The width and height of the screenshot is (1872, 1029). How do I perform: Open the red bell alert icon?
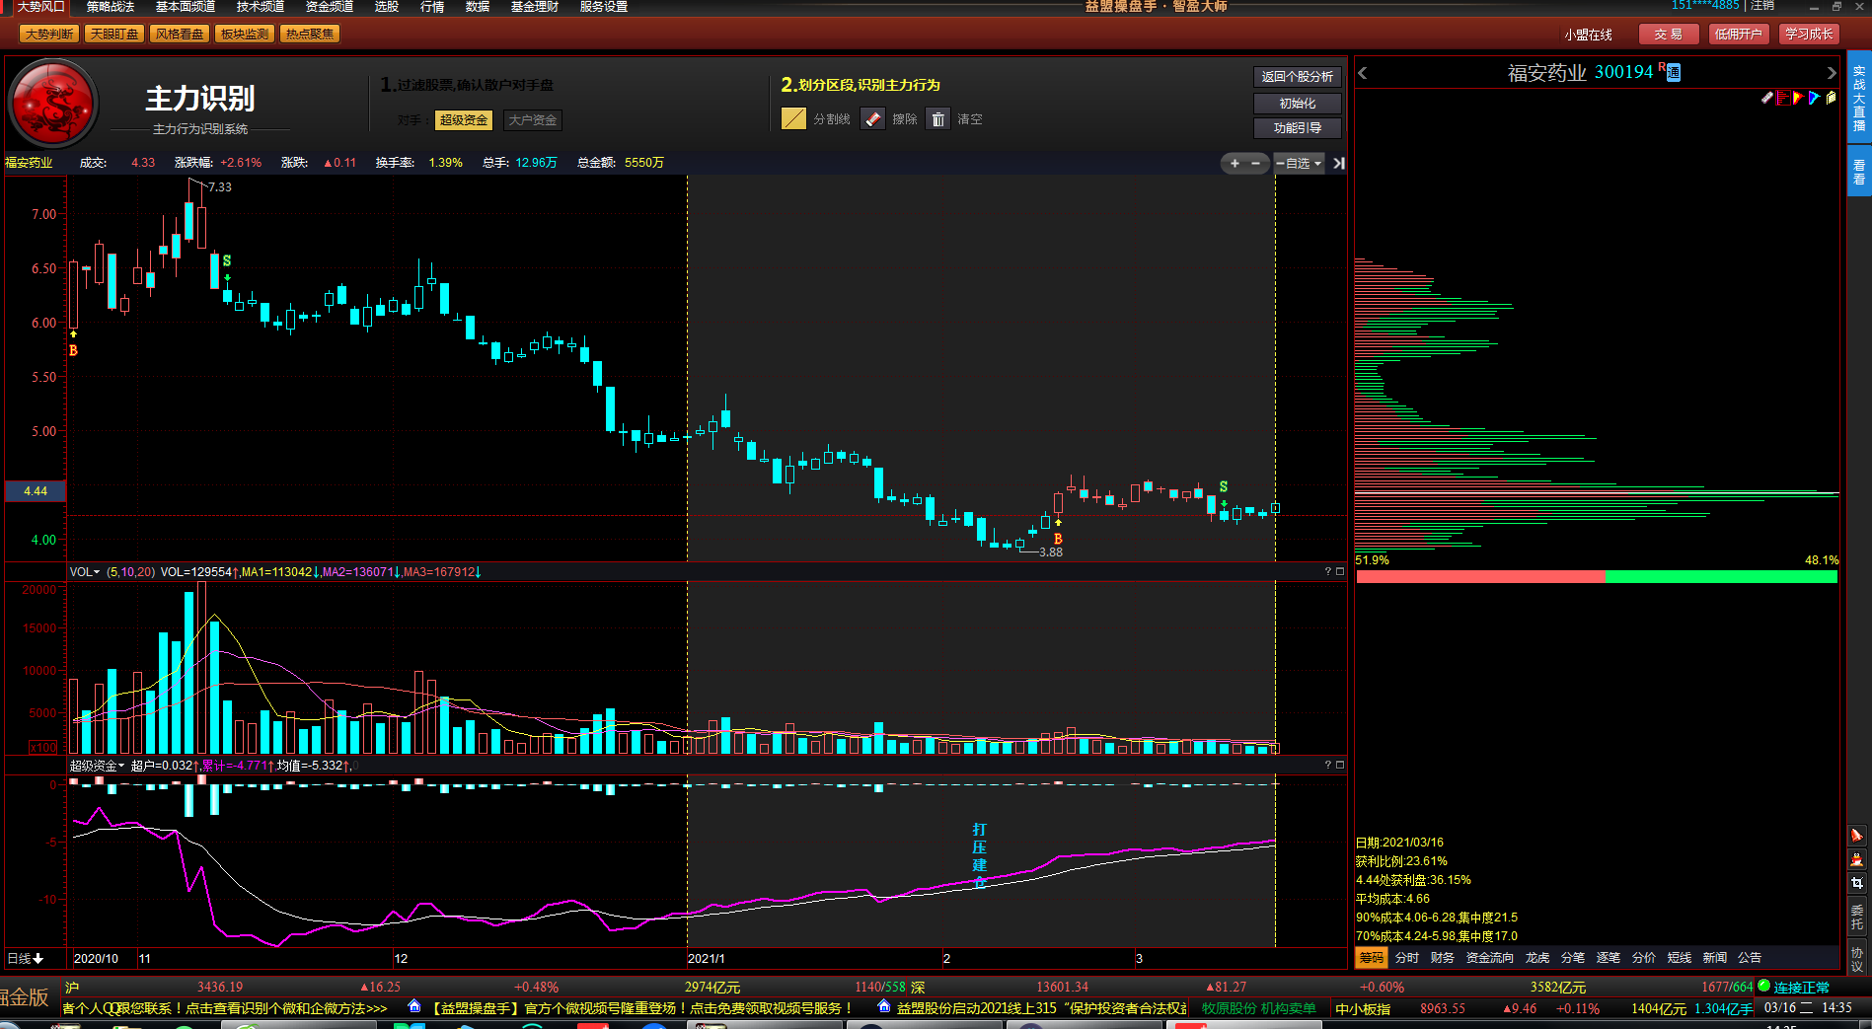coord(1856,836)
